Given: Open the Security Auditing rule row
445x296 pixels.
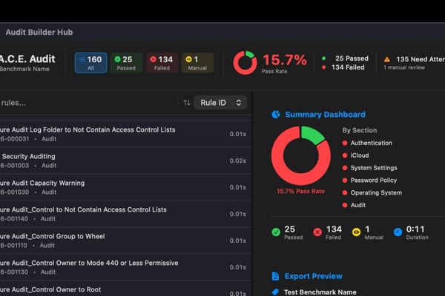Looking at the screenshot, I should click(125, 161).
